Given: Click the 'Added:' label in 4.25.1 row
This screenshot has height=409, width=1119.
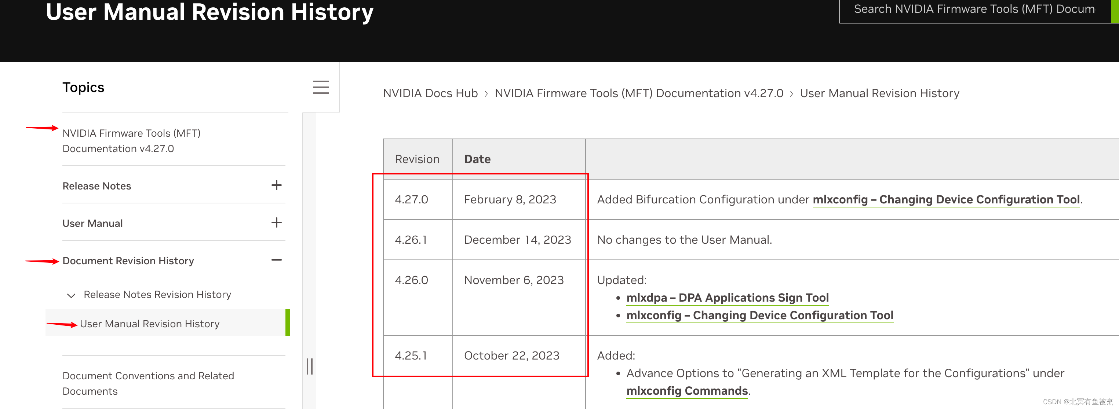Looking at the screenshot, I should pyautogui.click(x=616, y=355).
